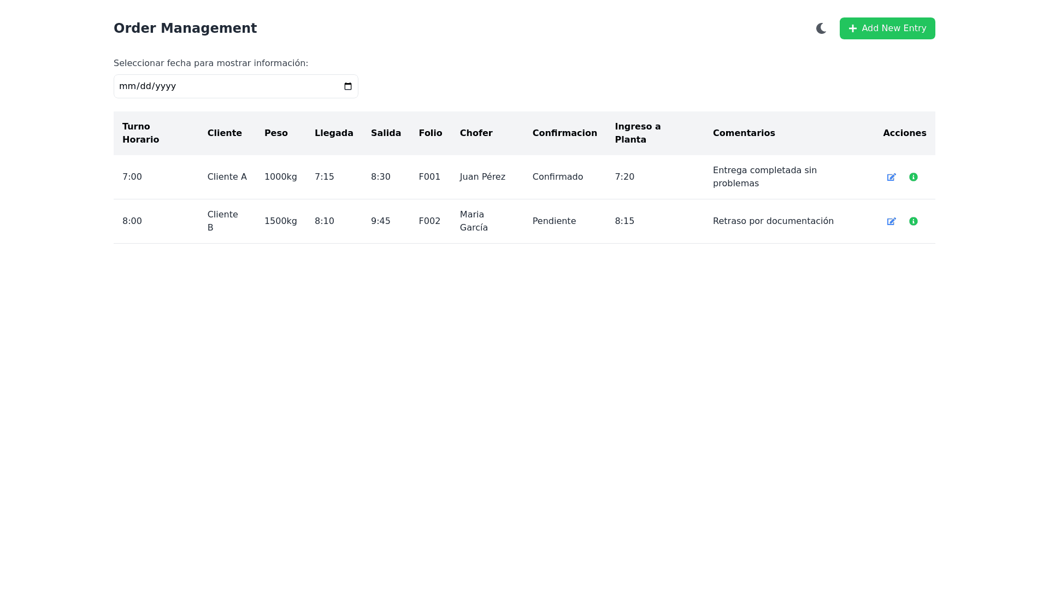Show info for Cliente A row
Screen dimensions: 1049x590
point(913,177)
